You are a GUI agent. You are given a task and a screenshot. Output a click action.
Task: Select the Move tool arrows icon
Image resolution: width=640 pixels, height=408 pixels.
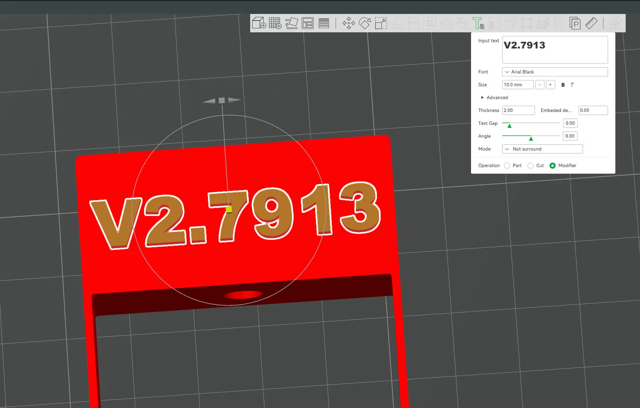(349, 23)
